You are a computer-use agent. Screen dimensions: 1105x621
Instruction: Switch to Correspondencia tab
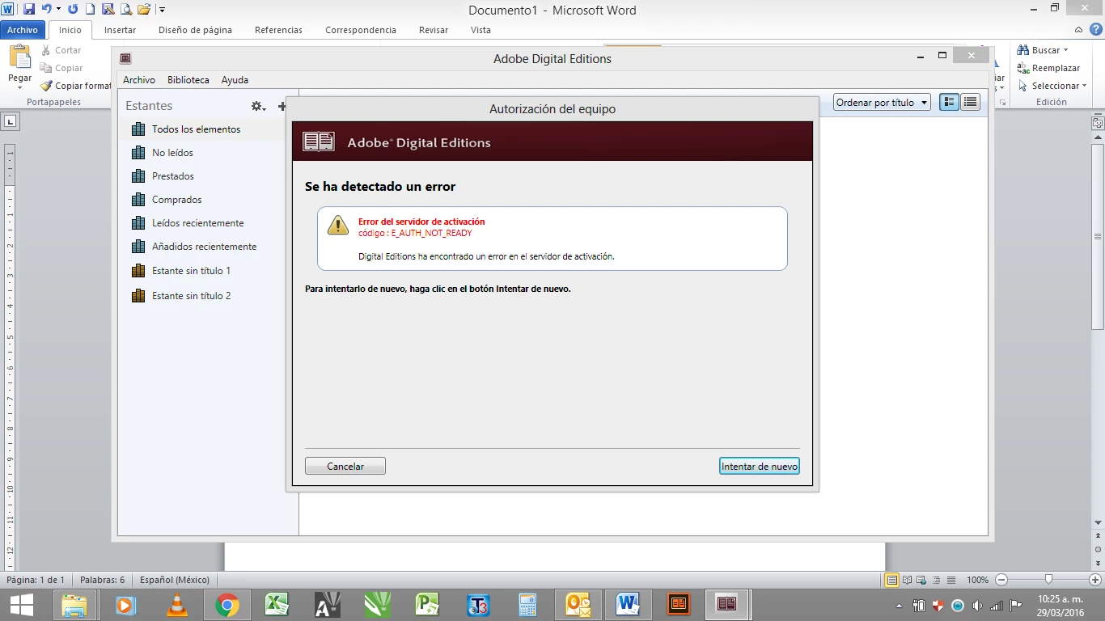(361, 30)
